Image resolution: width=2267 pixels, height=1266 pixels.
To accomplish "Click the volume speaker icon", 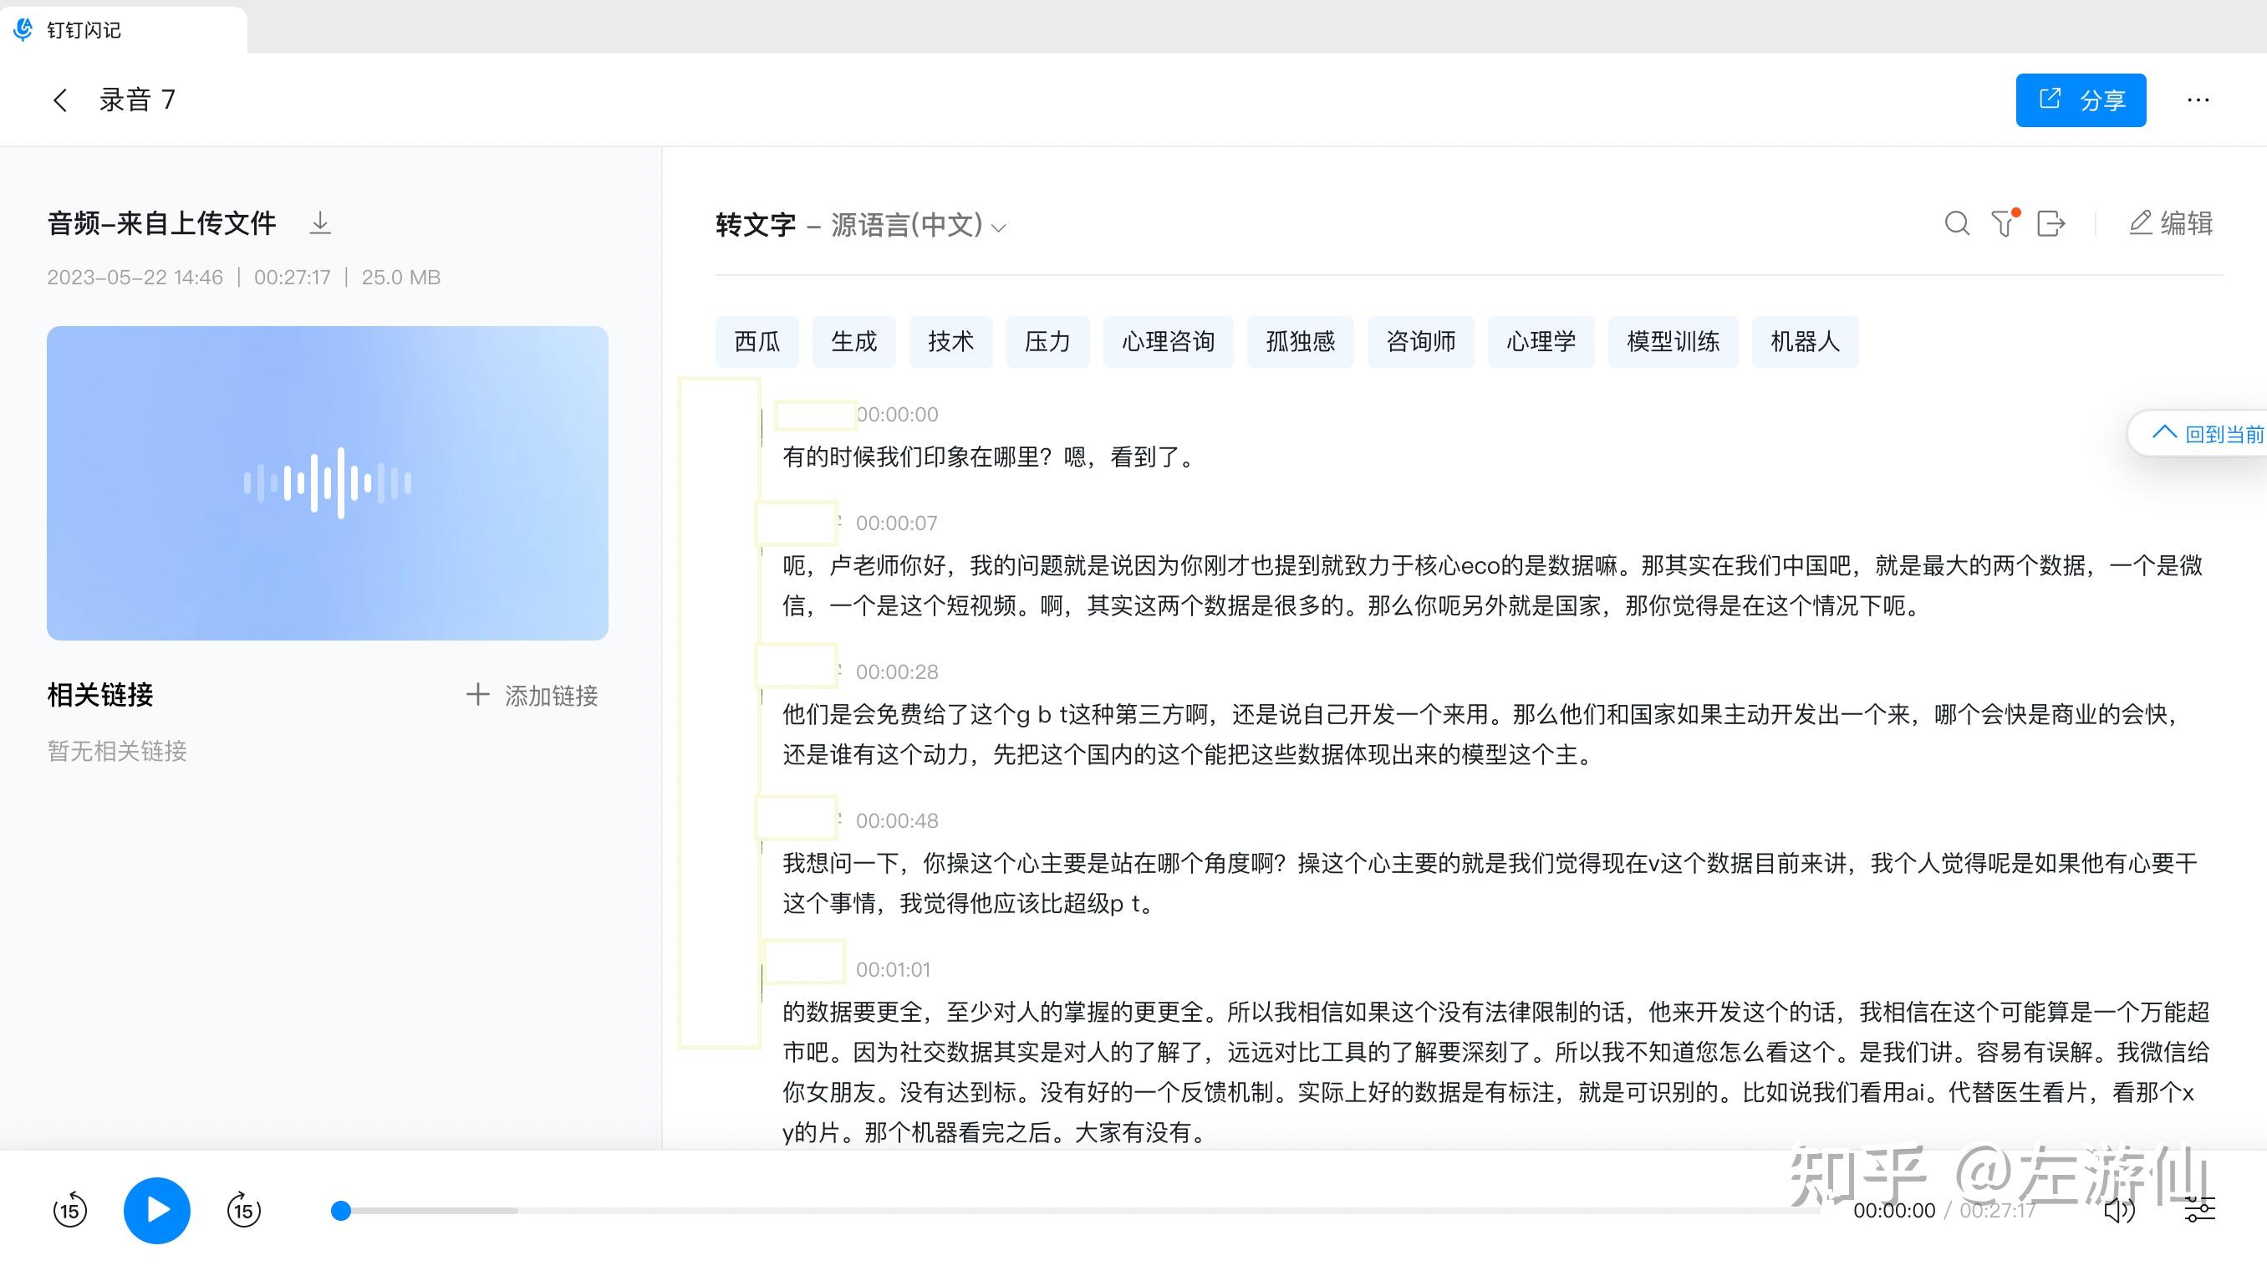I will [x=2118, y=1211].
